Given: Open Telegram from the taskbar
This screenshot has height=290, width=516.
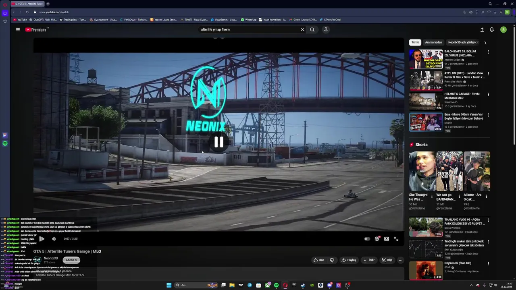Looking at the screenshot, I should (x=250, y=285).
